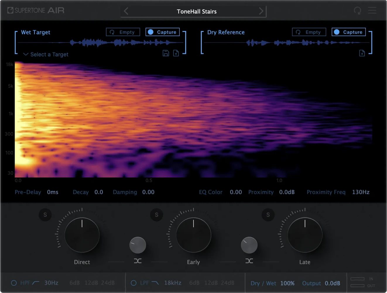Click the reset circular arrow icon at top right
The image size is (387, 293).
(357, 11)
